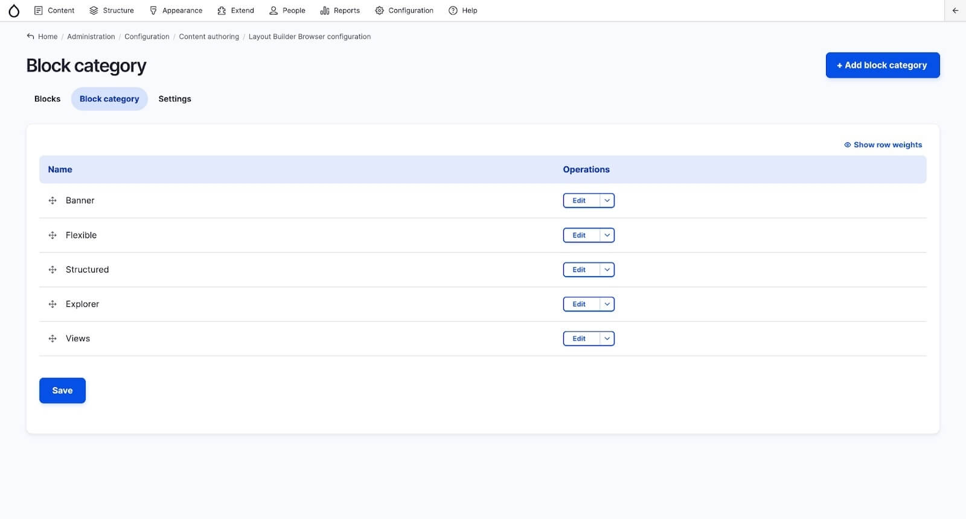Open dropdown arrow next to Structured Edit
This screenshot has width=966, height=519.
tap(607, 270)
